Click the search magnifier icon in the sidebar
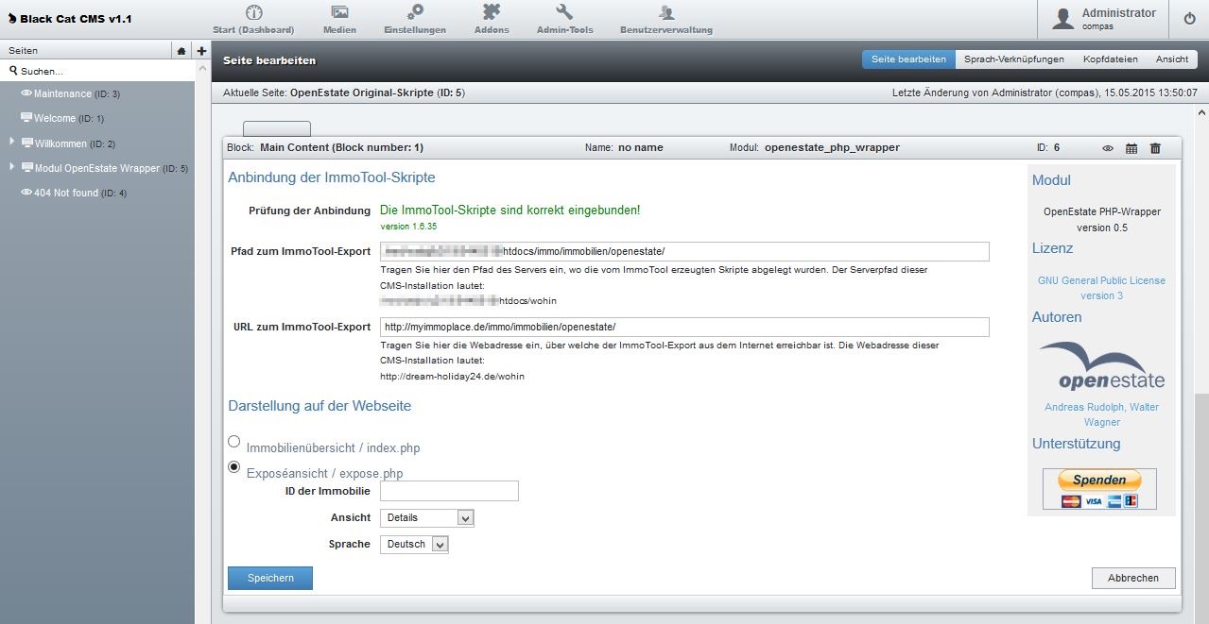1209x624 pixels. click(14, 71)
